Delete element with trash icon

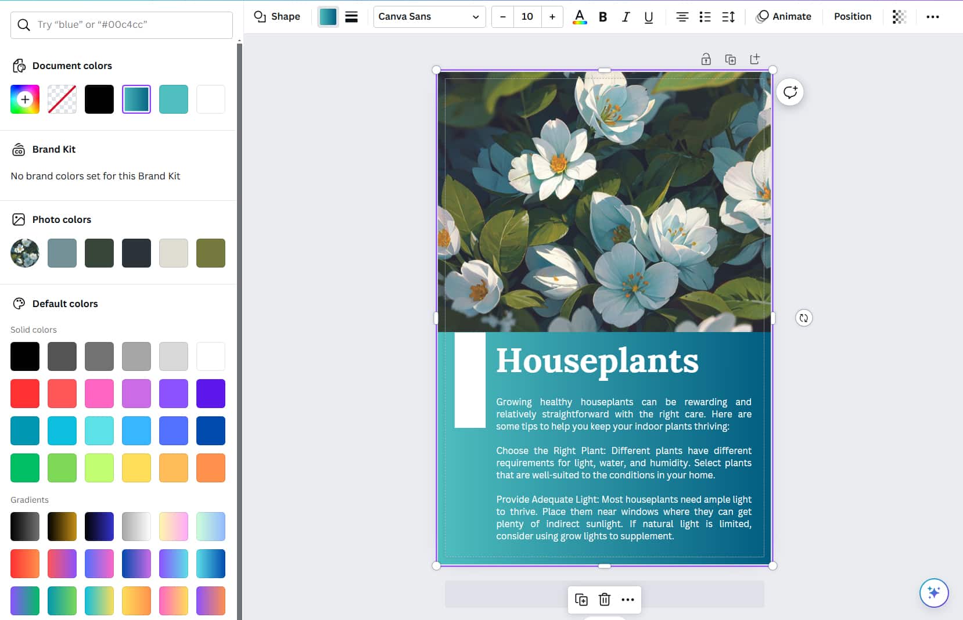tap(604, 599)
